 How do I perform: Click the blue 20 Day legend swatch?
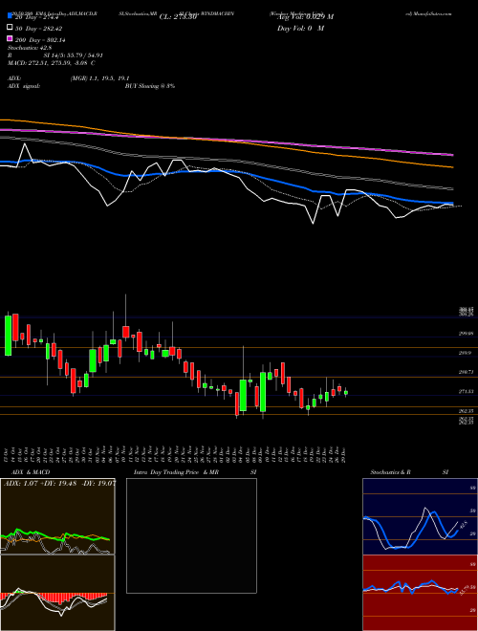10,16
